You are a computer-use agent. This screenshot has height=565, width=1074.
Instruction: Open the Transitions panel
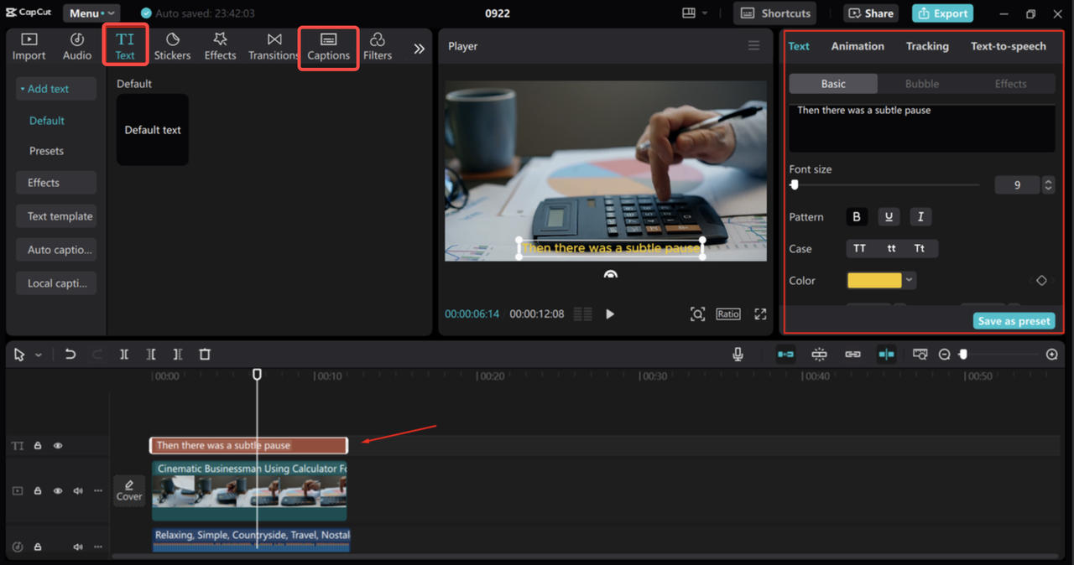click(274, 46)
